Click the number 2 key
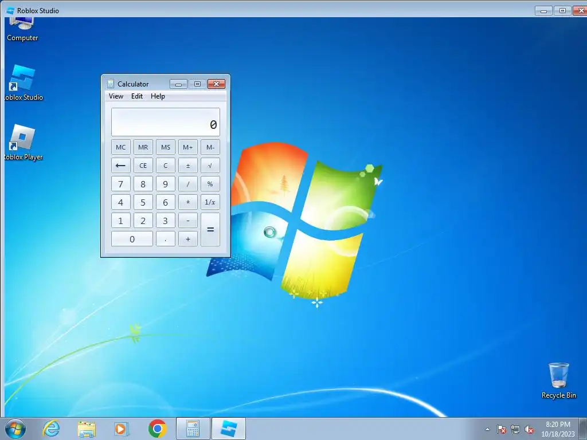Image resolution: width=587 pixels, height=440 pixels. pos(143,221)
